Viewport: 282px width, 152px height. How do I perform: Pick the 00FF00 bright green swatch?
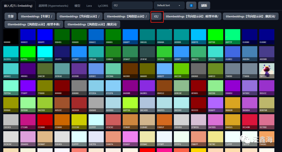pyautogui.click(x=215, y=36)
